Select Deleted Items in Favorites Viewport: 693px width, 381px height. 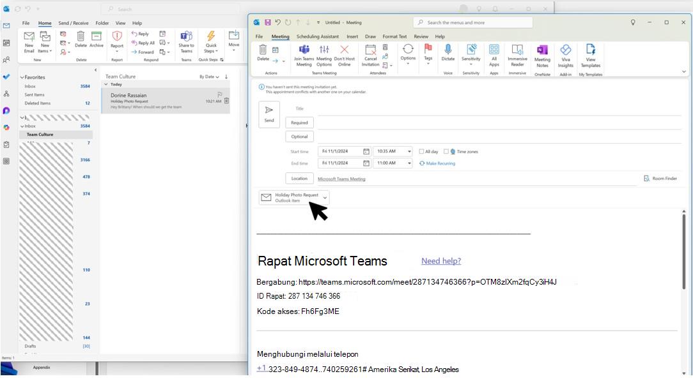coord(38,103)
